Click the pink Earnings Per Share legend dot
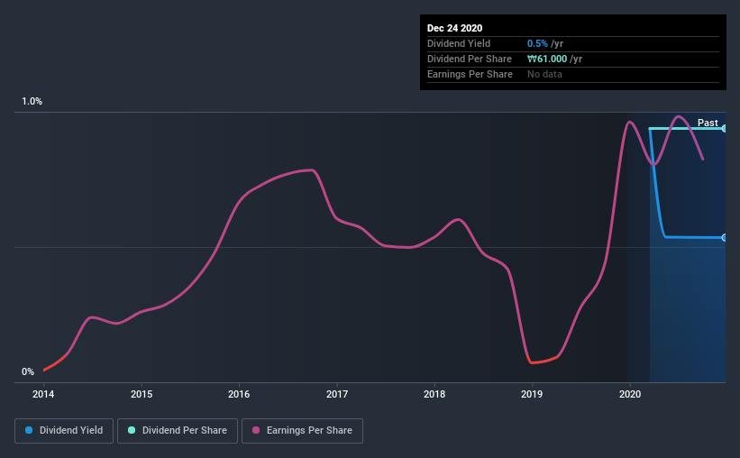Image resolution: width=740 pixels, height=458 pixels. coord(256,430)
